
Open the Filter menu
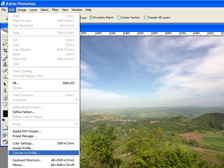coord(55,10)
